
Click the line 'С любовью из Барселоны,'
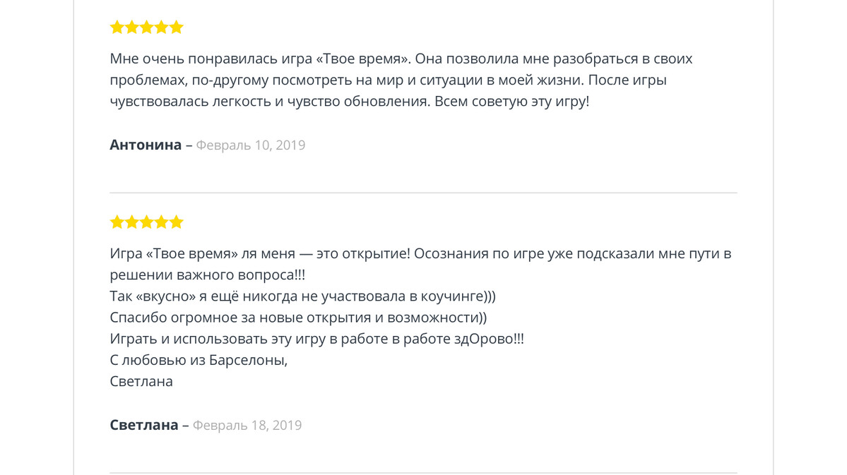199,360
